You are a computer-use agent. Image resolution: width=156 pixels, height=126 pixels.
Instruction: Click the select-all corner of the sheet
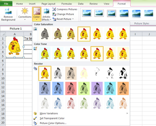point(3,34)
